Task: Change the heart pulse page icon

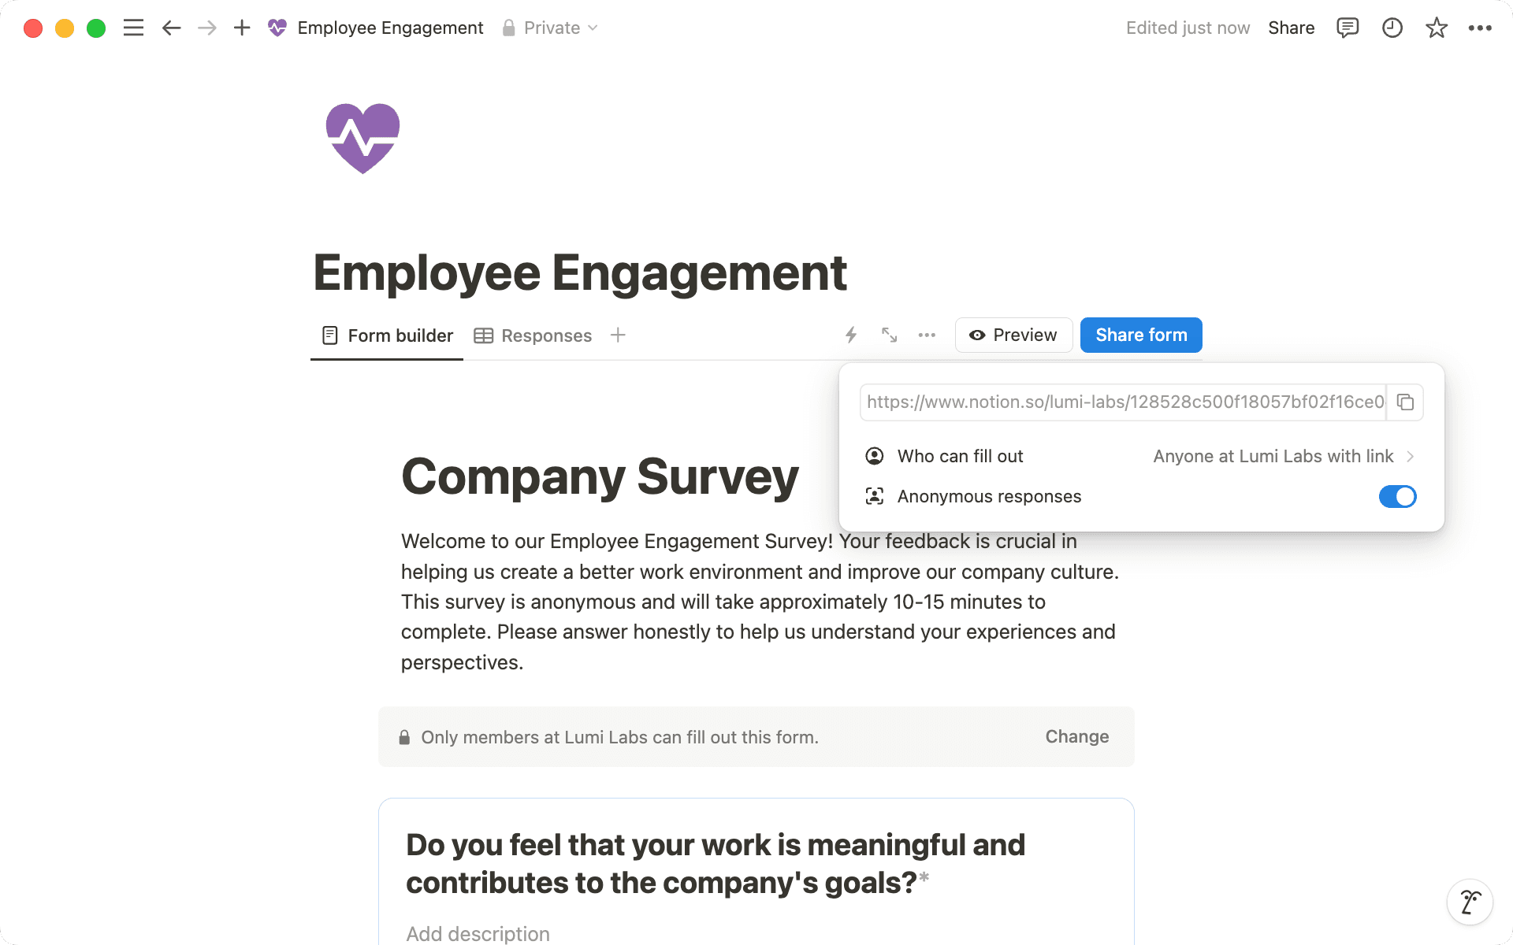Action: coord(362,138)
